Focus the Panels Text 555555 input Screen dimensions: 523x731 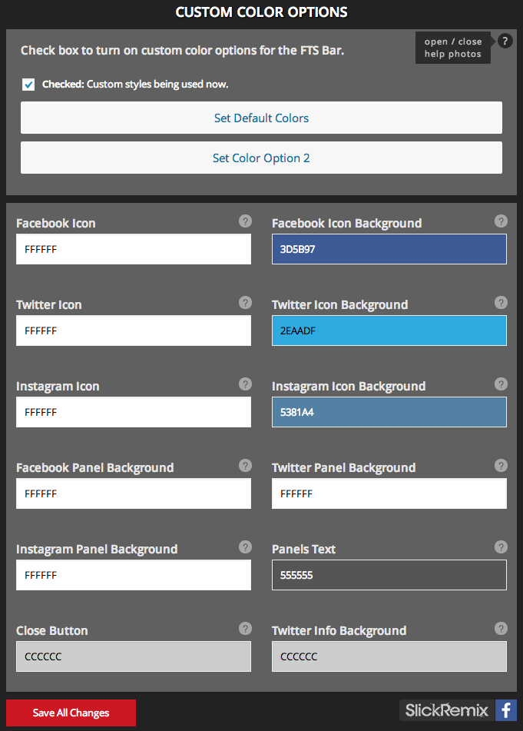point(389,575)
